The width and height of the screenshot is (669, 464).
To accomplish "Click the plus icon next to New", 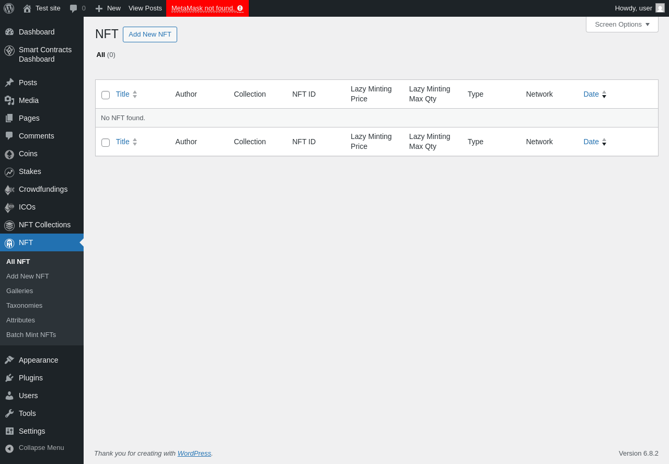I will pyautogui.click(x=99, y=8).
